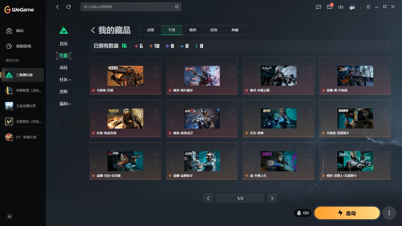
Task: Select 无畏契约 game in sidebar
Action: click(x=23, y=122)
